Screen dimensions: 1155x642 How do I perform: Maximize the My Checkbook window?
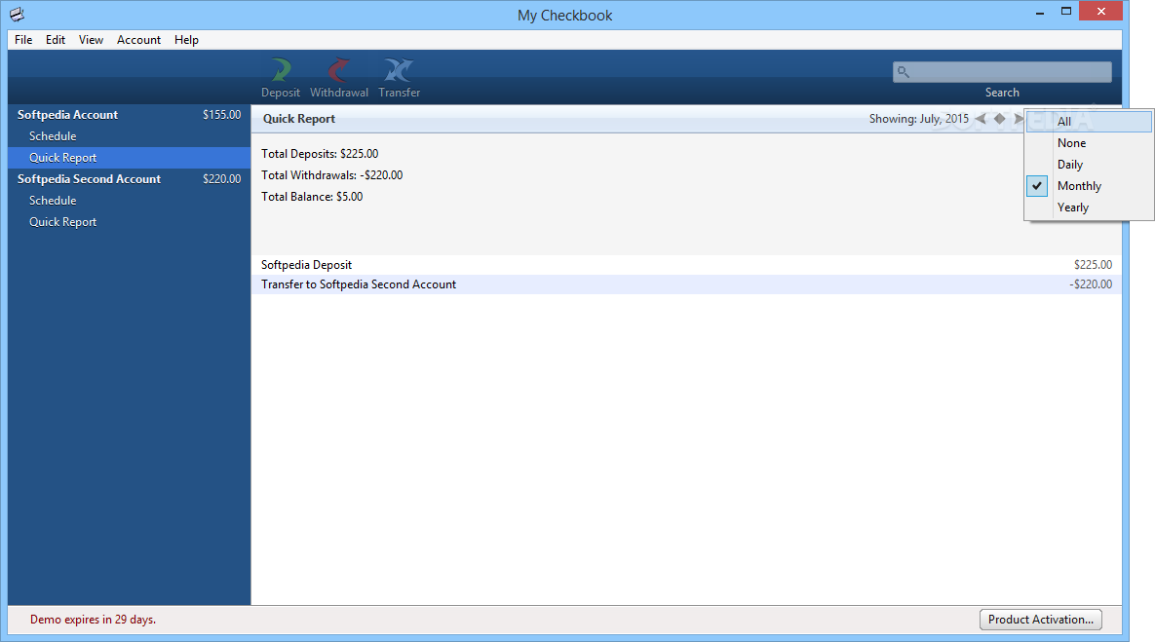tap(1066, 12)
